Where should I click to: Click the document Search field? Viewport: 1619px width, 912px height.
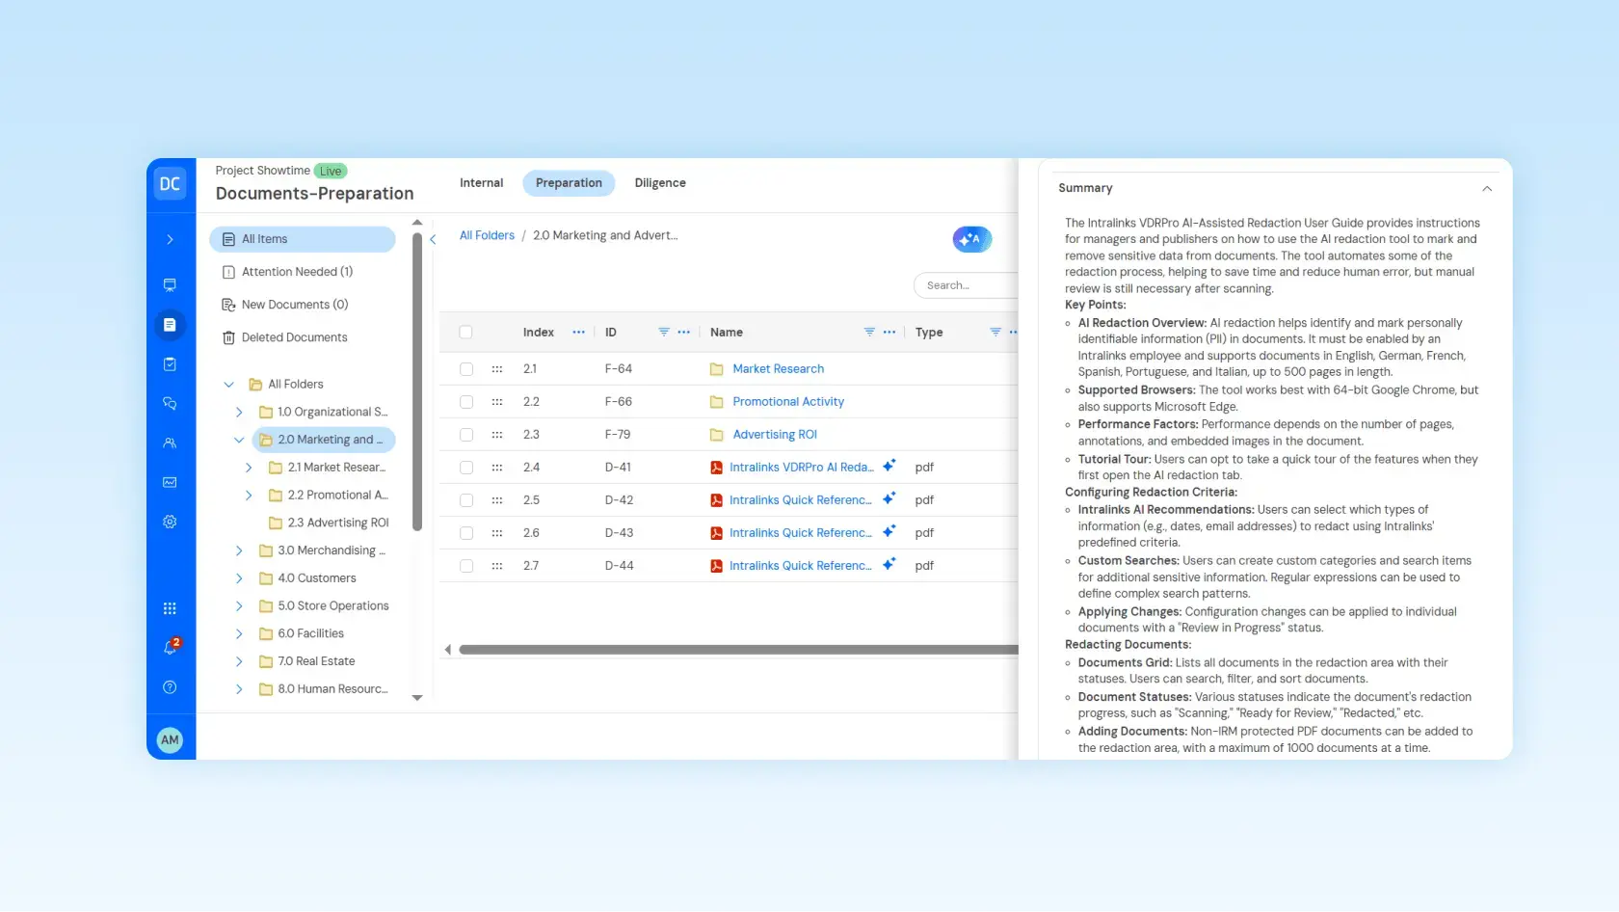coord(966,285)
